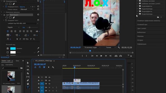This screenshot has width=166, height=93.
Task: Uncheck the fill checkbox
Action: tap(8, 48)
